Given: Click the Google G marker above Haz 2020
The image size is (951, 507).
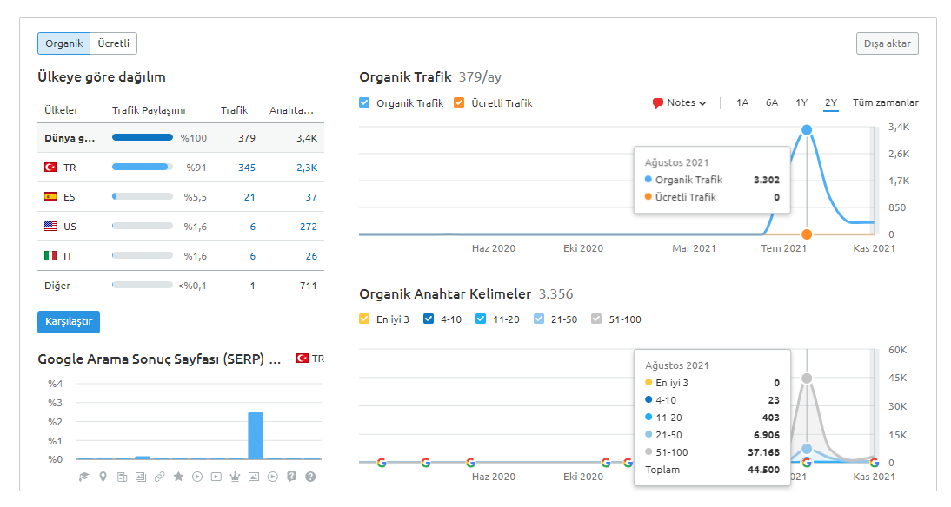Looking at the screenshot, I should [470, 463].
